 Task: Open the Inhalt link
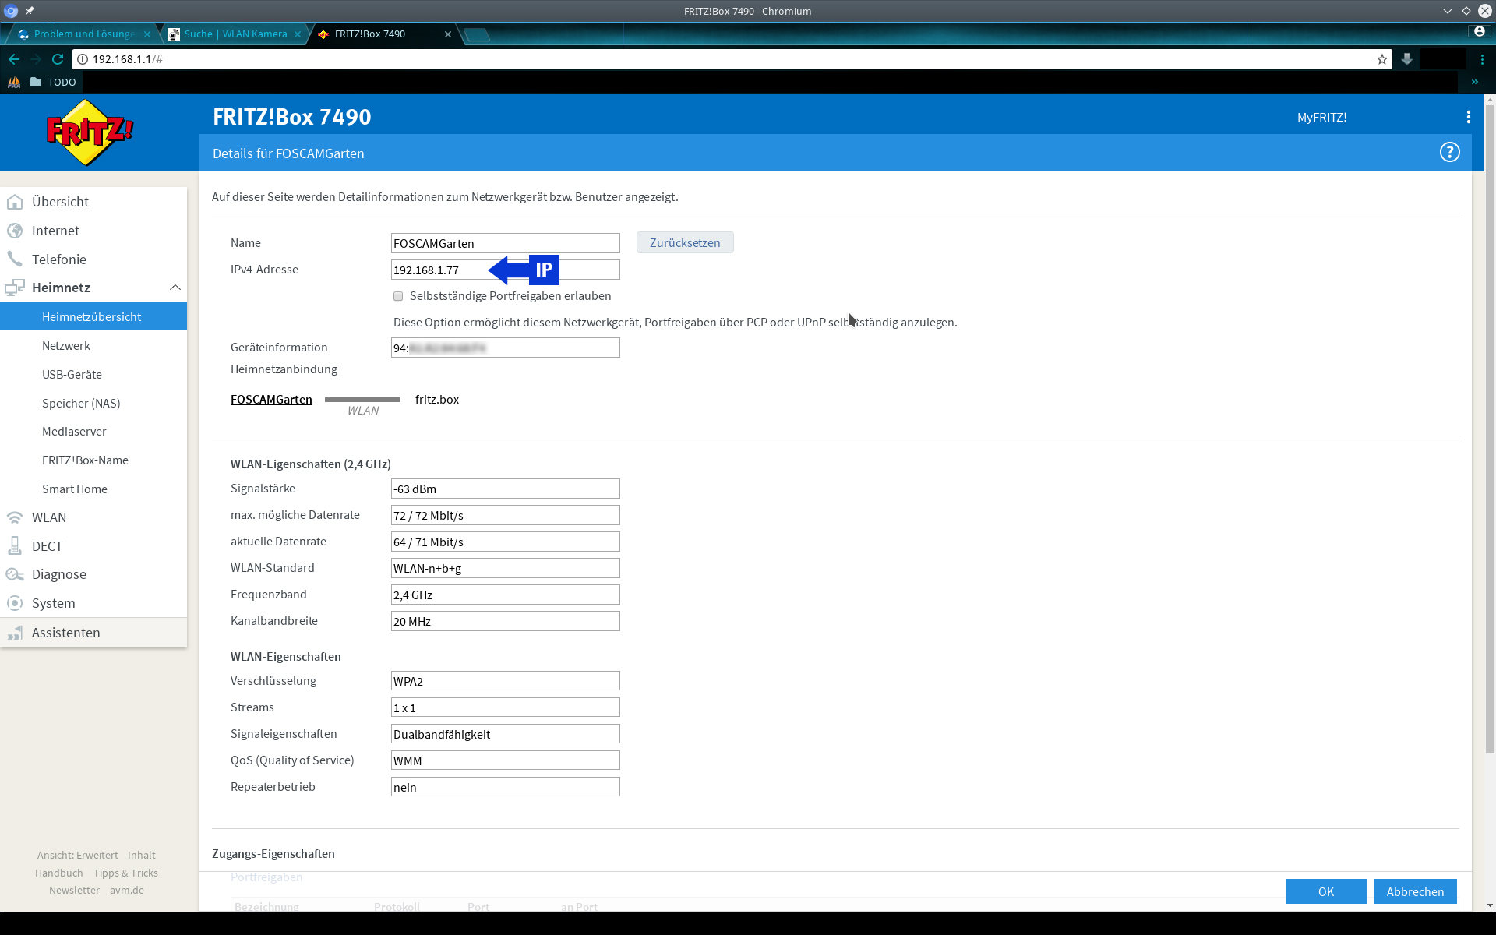click(141, 855)
